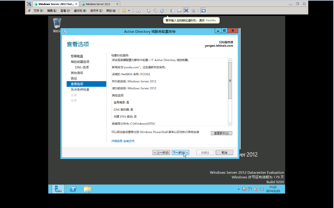334x208 pixels.
Task: Click the VMware Workstation logo icon
Action: 29,4
